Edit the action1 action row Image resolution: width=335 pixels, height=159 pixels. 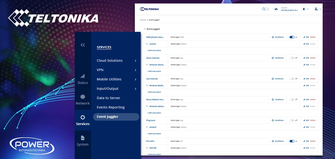pyautogui.click(x=306, y=44)
